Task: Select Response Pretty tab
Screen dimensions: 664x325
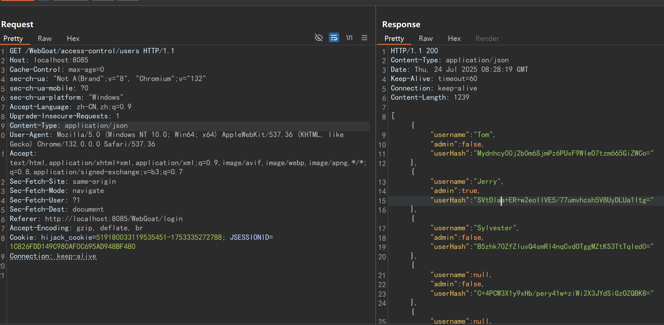Action: click(394, 39)
